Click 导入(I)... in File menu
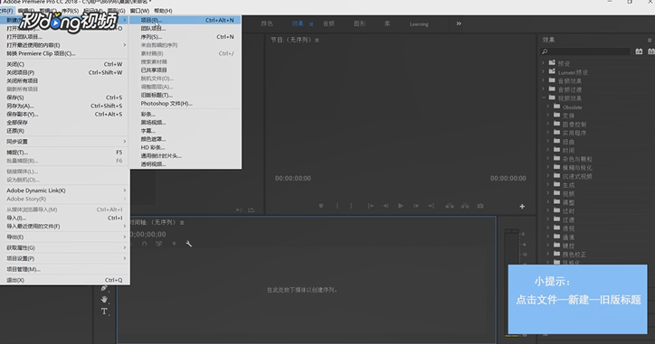Image resolution: width=655 pixels, height=344 pixels. click(65, 218)
